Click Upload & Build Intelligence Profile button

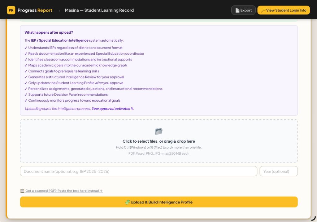(159, 202)
